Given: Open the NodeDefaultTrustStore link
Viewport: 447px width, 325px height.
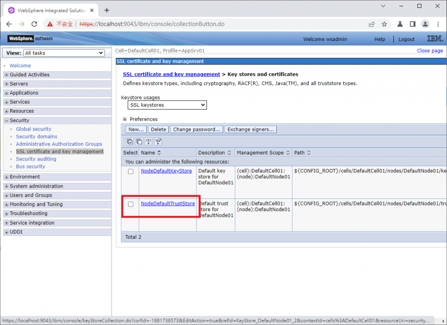Looking at the screenshot, I should click(x=168, y=203).
